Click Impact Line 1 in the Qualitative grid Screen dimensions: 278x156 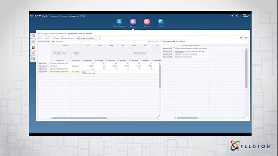click(x=168, y=48)
